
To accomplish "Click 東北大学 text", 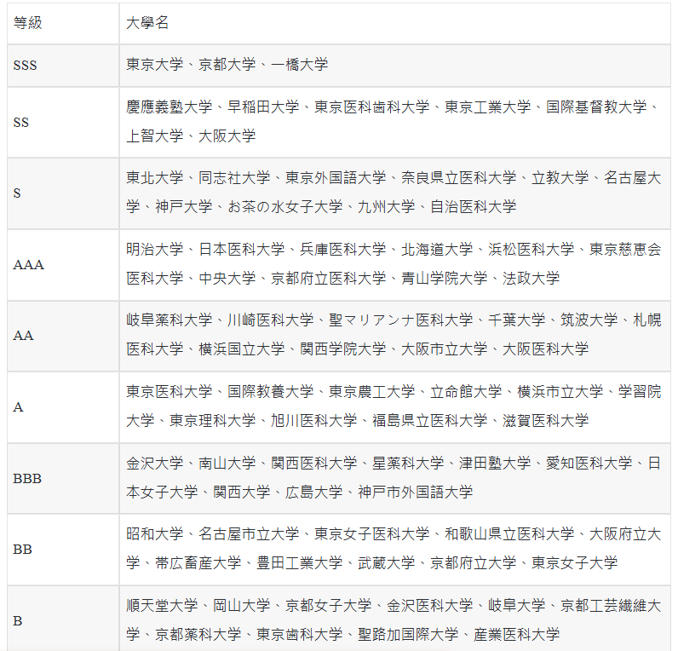I will click(x=155, y=178).
